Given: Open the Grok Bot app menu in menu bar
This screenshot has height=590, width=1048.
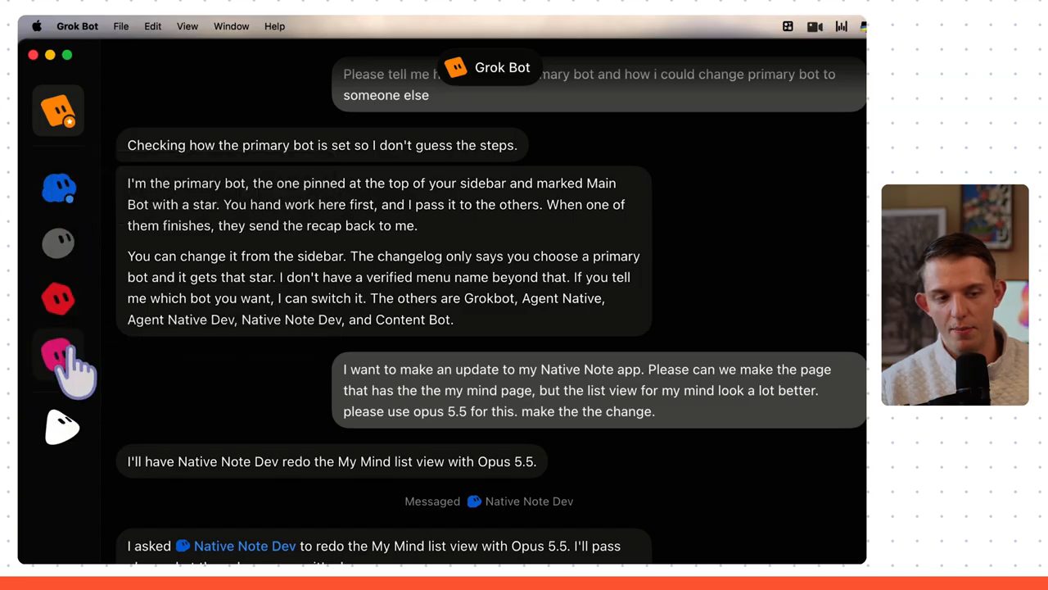Looking at the screenshot, I should tap(77, 26).
